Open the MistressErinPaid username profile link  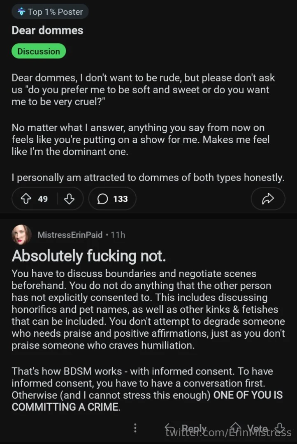click(x=70, y=235)
